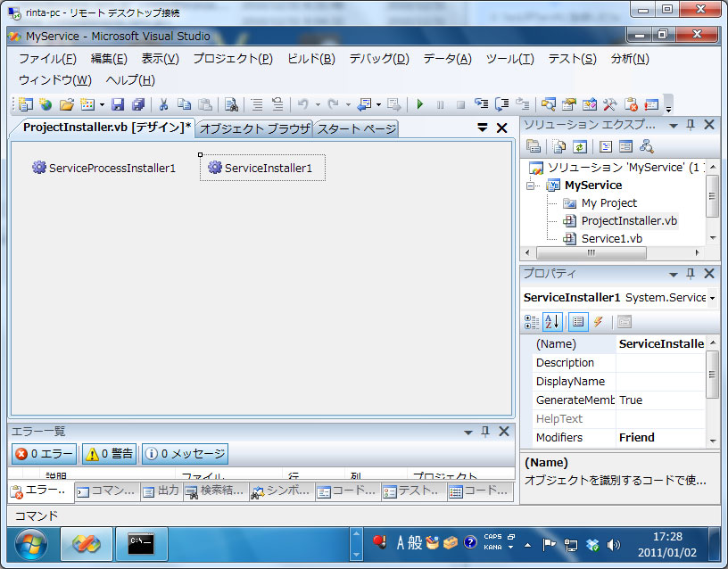The image size is (728, 569).
Task: Select ProjectInstaller.vb in Solution Explorer
Action: point(629,221)
